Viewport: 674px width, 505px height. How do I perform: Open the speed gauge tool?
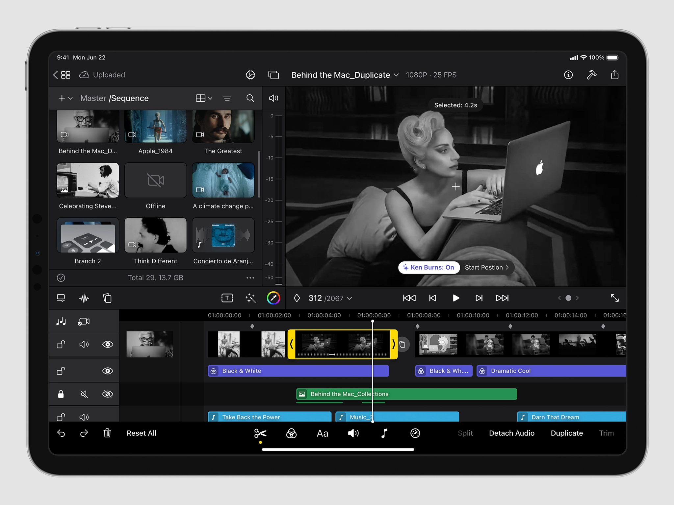click(x=415, y=433)
